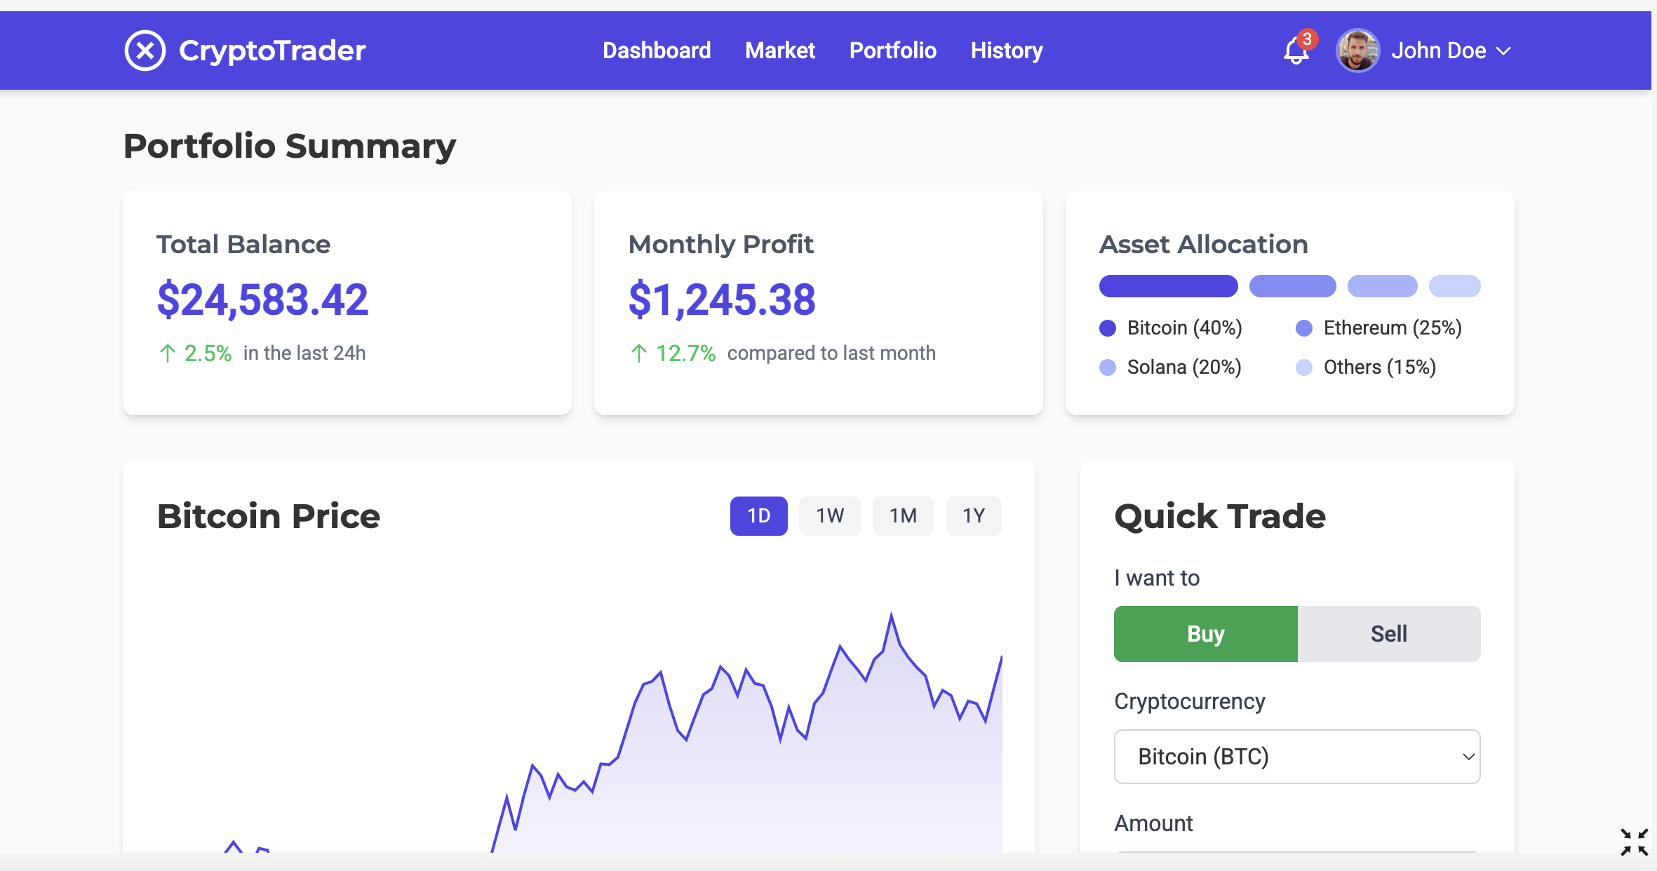The image size is (1657, 871).
Task: Click the CryptoTrader logo icon
Action: click(145, 50)
